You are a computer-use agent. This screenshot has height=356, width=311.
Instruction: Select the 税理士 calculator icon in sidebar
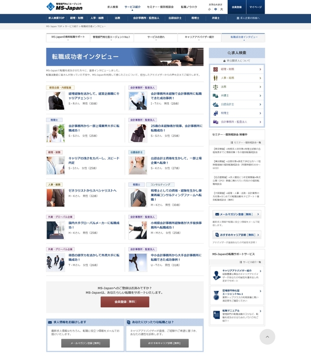(216, 113)
